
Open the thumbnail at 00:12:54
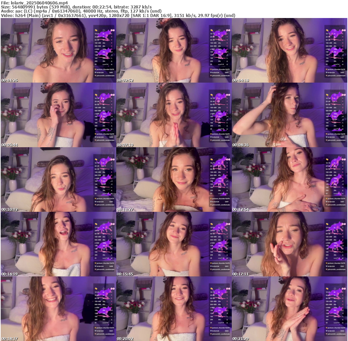[x=290, y=180]
